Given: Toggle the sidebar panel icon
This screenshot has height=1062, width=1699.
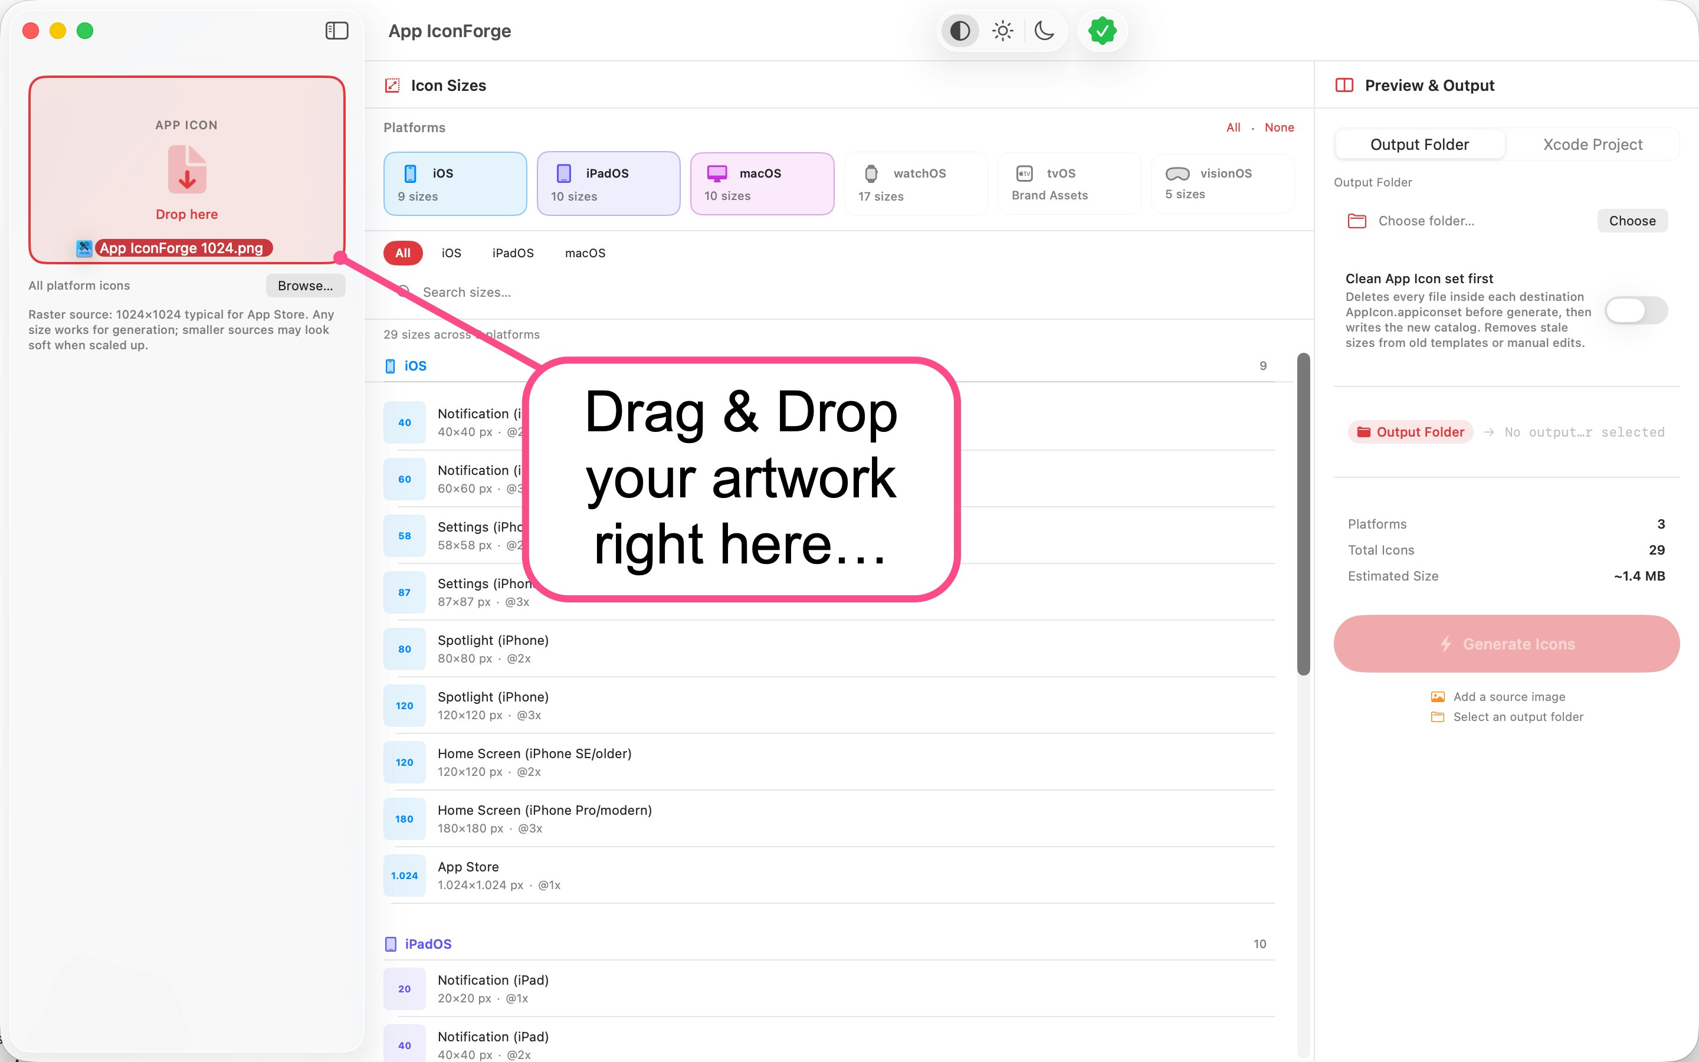Looking at the screenshot, I should [337, 31].
